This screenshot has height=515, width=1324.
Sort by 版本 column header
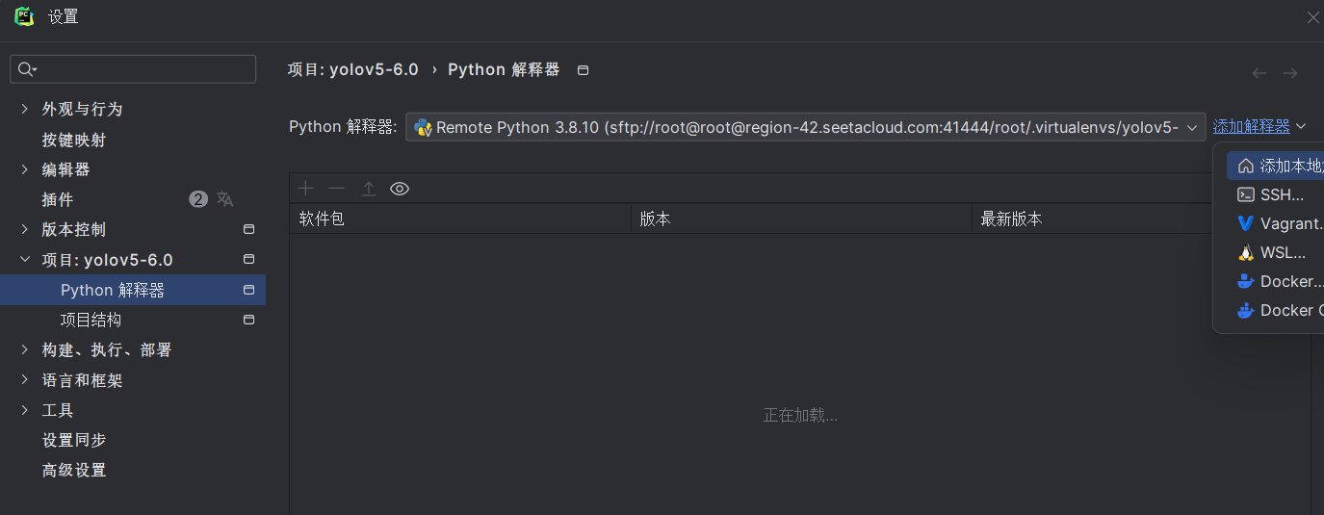pos(801,219)
